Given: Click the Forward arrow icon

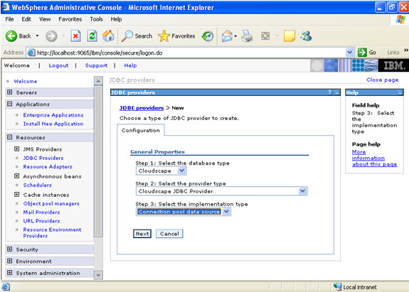Looking at the screenshot, I should click(51, 36).
